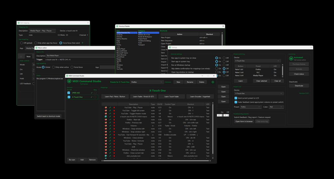Toggle the X-Touch One device checkbox

[69, 97]
